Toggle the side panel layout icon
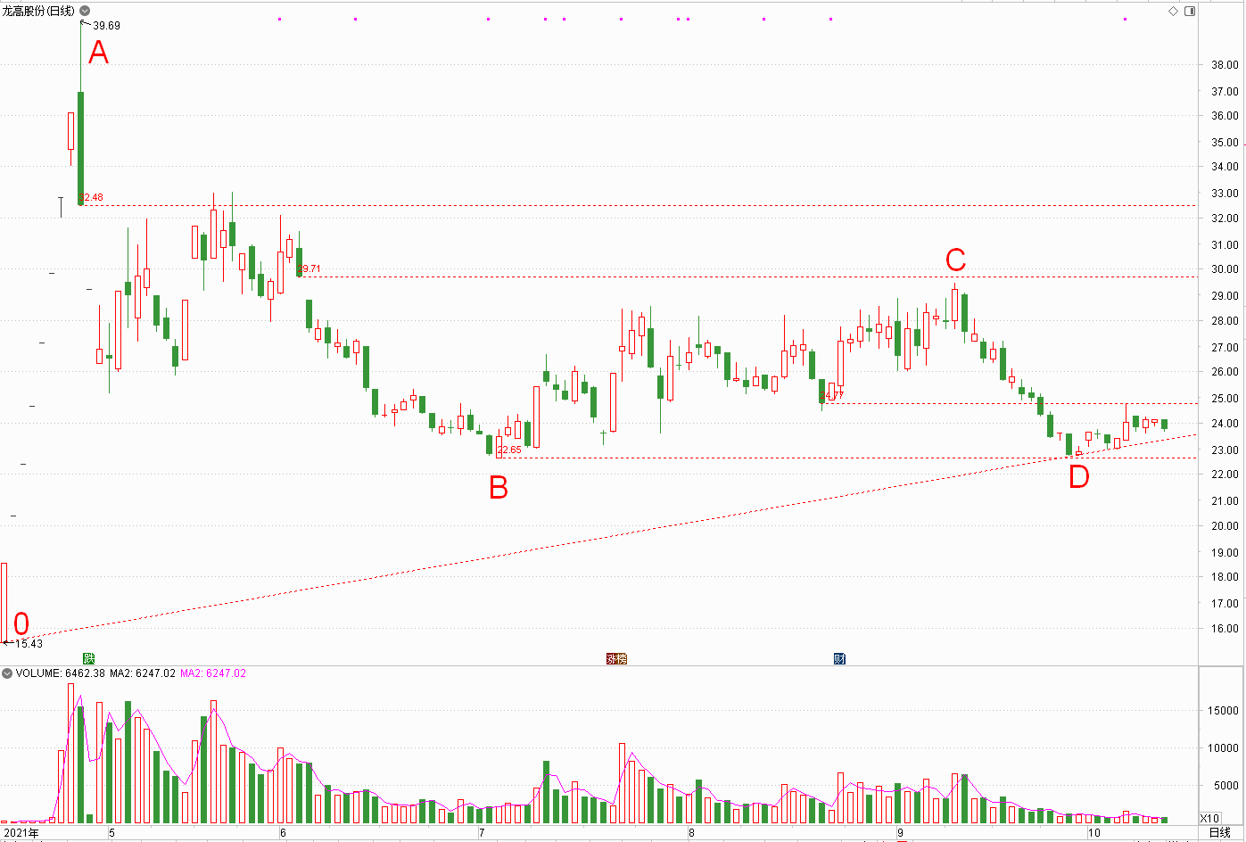The image size is (1246, 842). 1189,11
